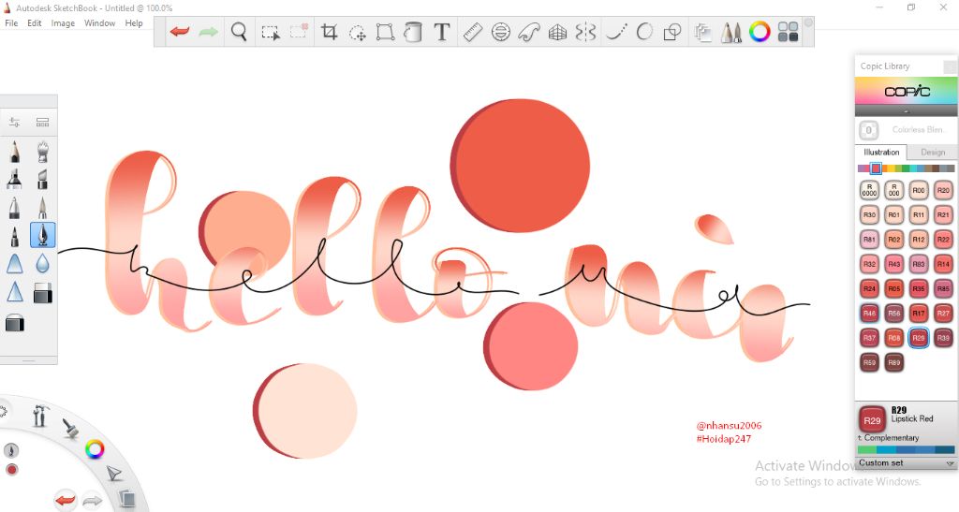Viewport: 959px width, 512px height.
Task: Open the File menu
Action: coord(11,23)
